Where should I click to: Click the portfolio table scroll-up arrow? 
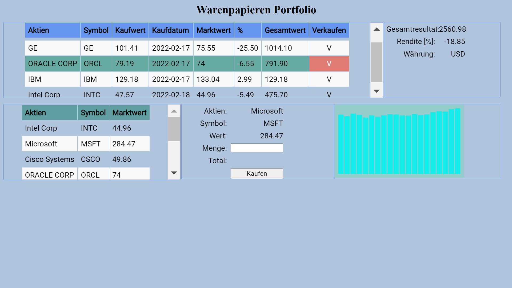coord(376,29)
